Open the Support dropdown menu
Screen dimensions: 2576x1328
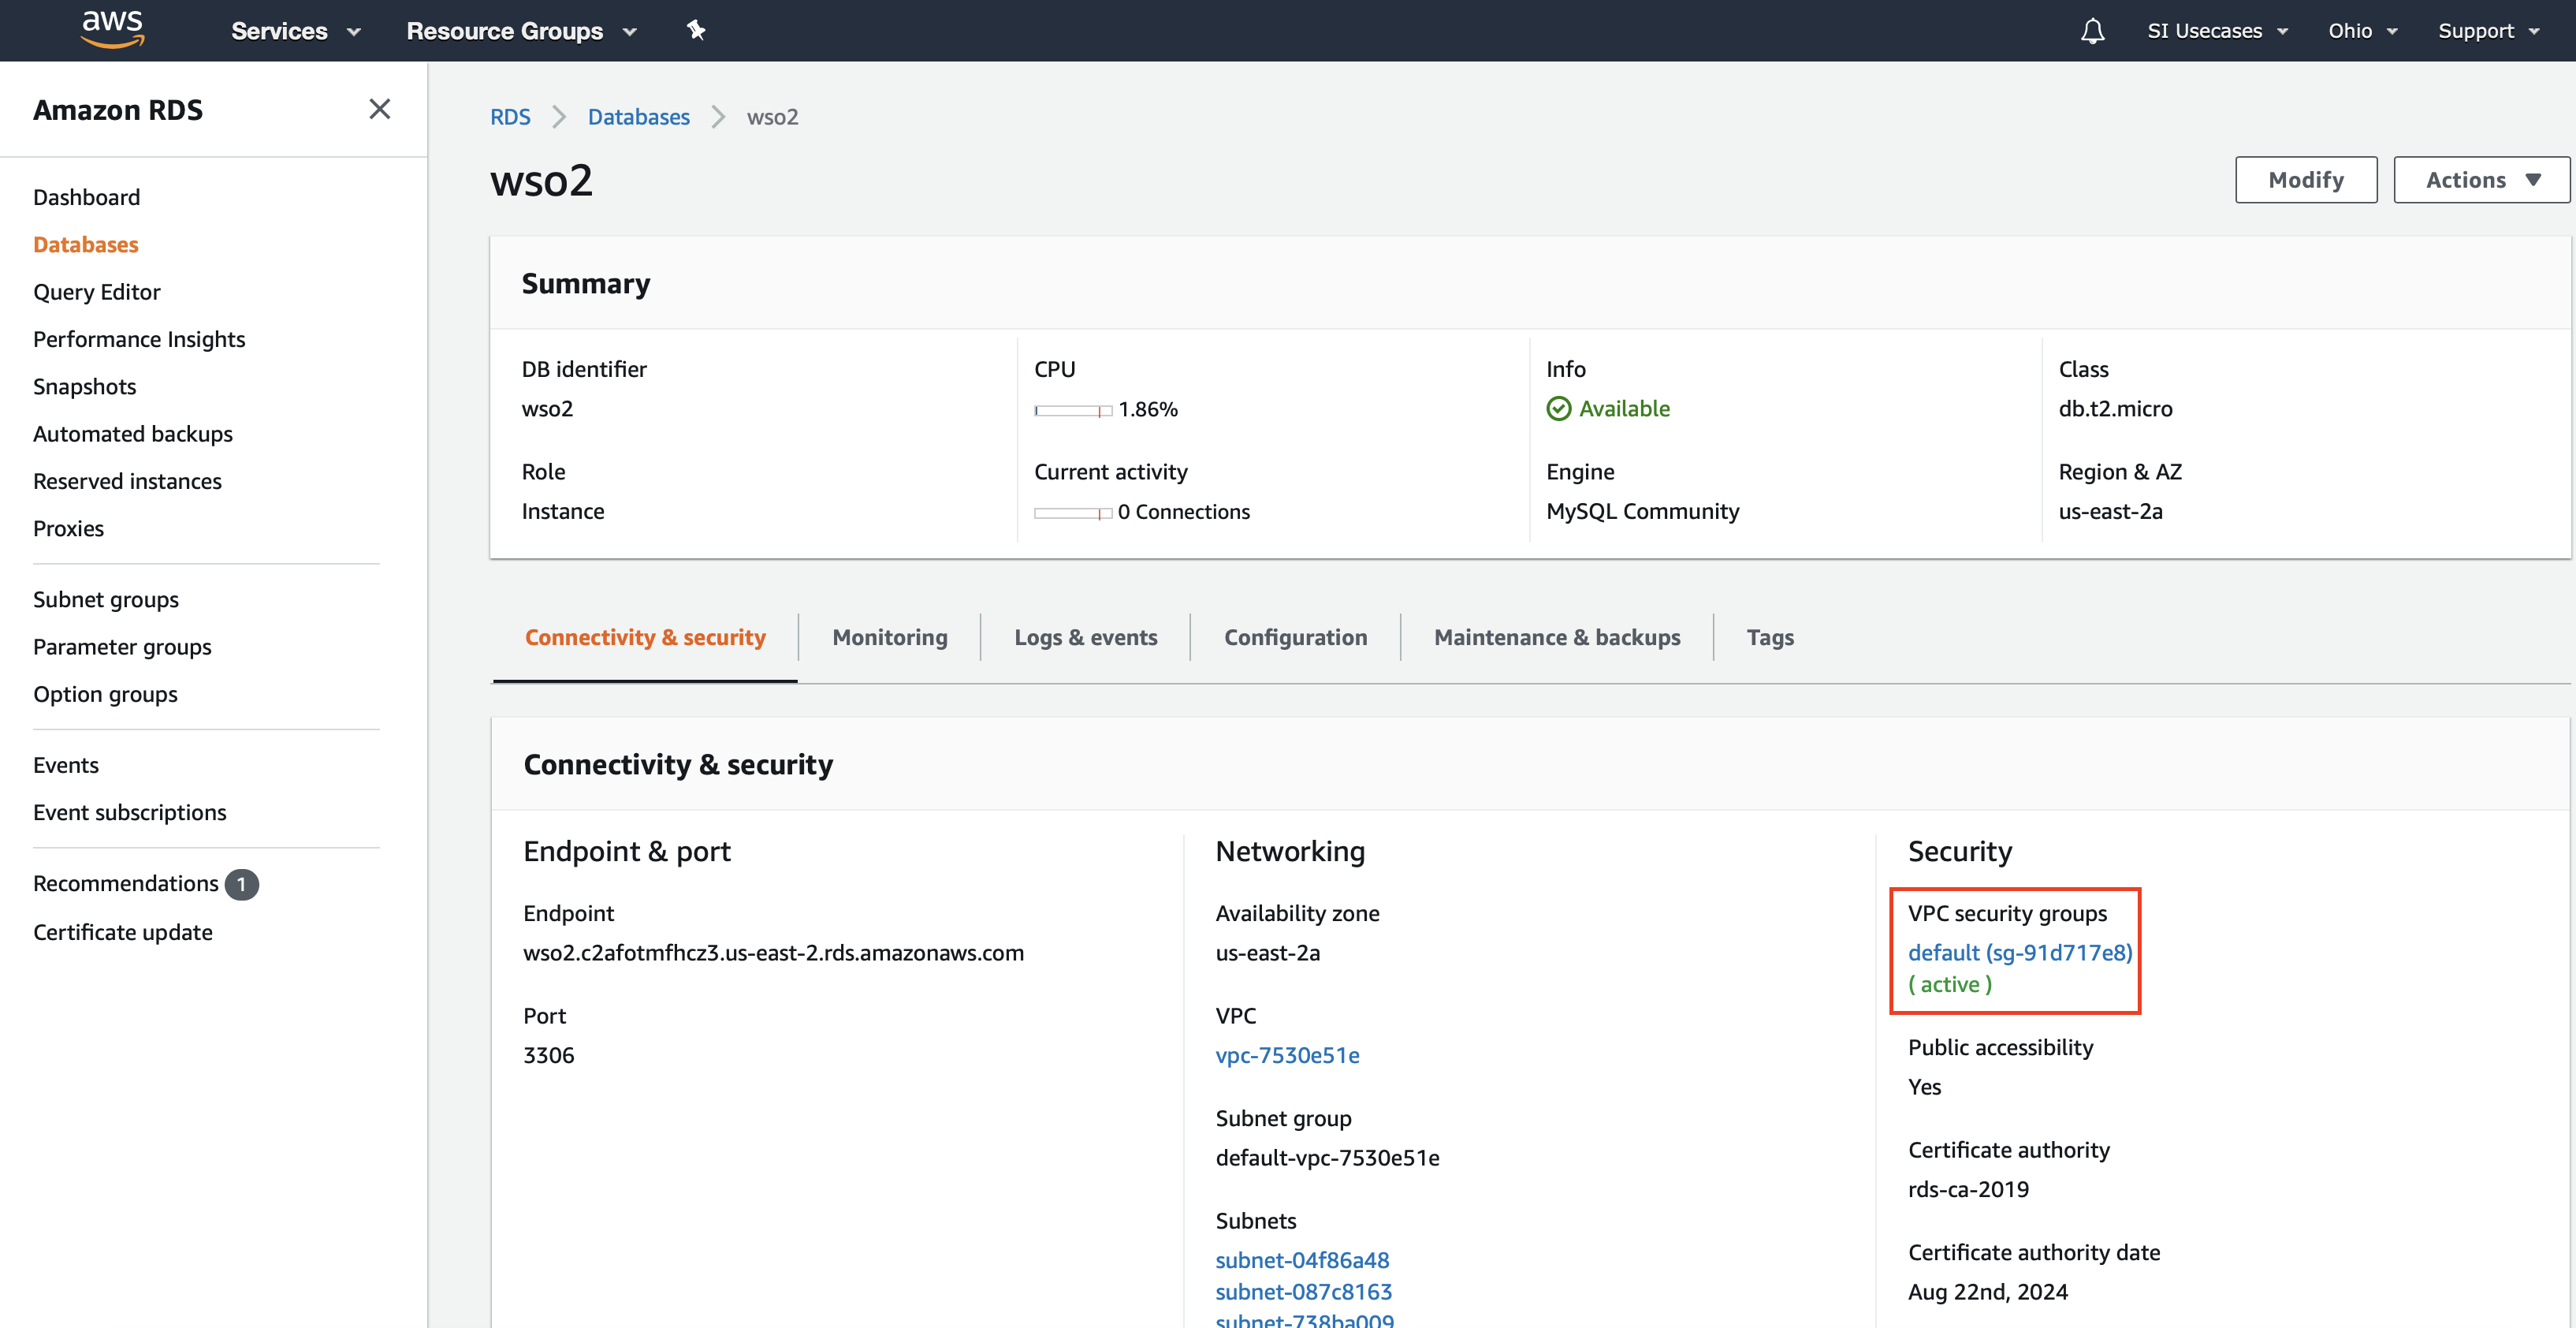(2488, 31)
